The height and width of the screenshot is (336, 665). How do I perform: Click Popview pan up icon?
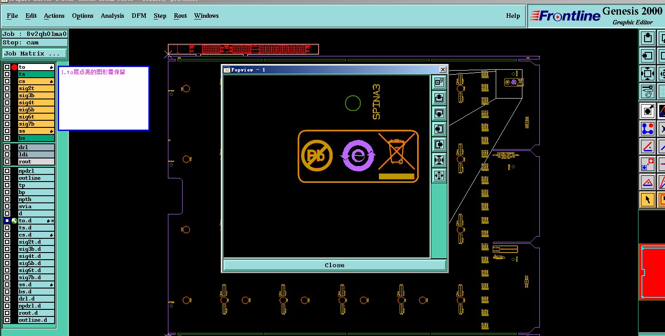(439, 98)
